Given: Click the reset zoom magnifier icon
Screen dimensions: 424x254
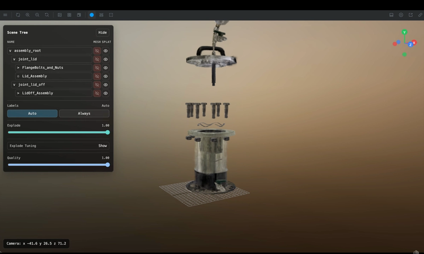Looking at the screenshot, I should click(x=47, y=15).
